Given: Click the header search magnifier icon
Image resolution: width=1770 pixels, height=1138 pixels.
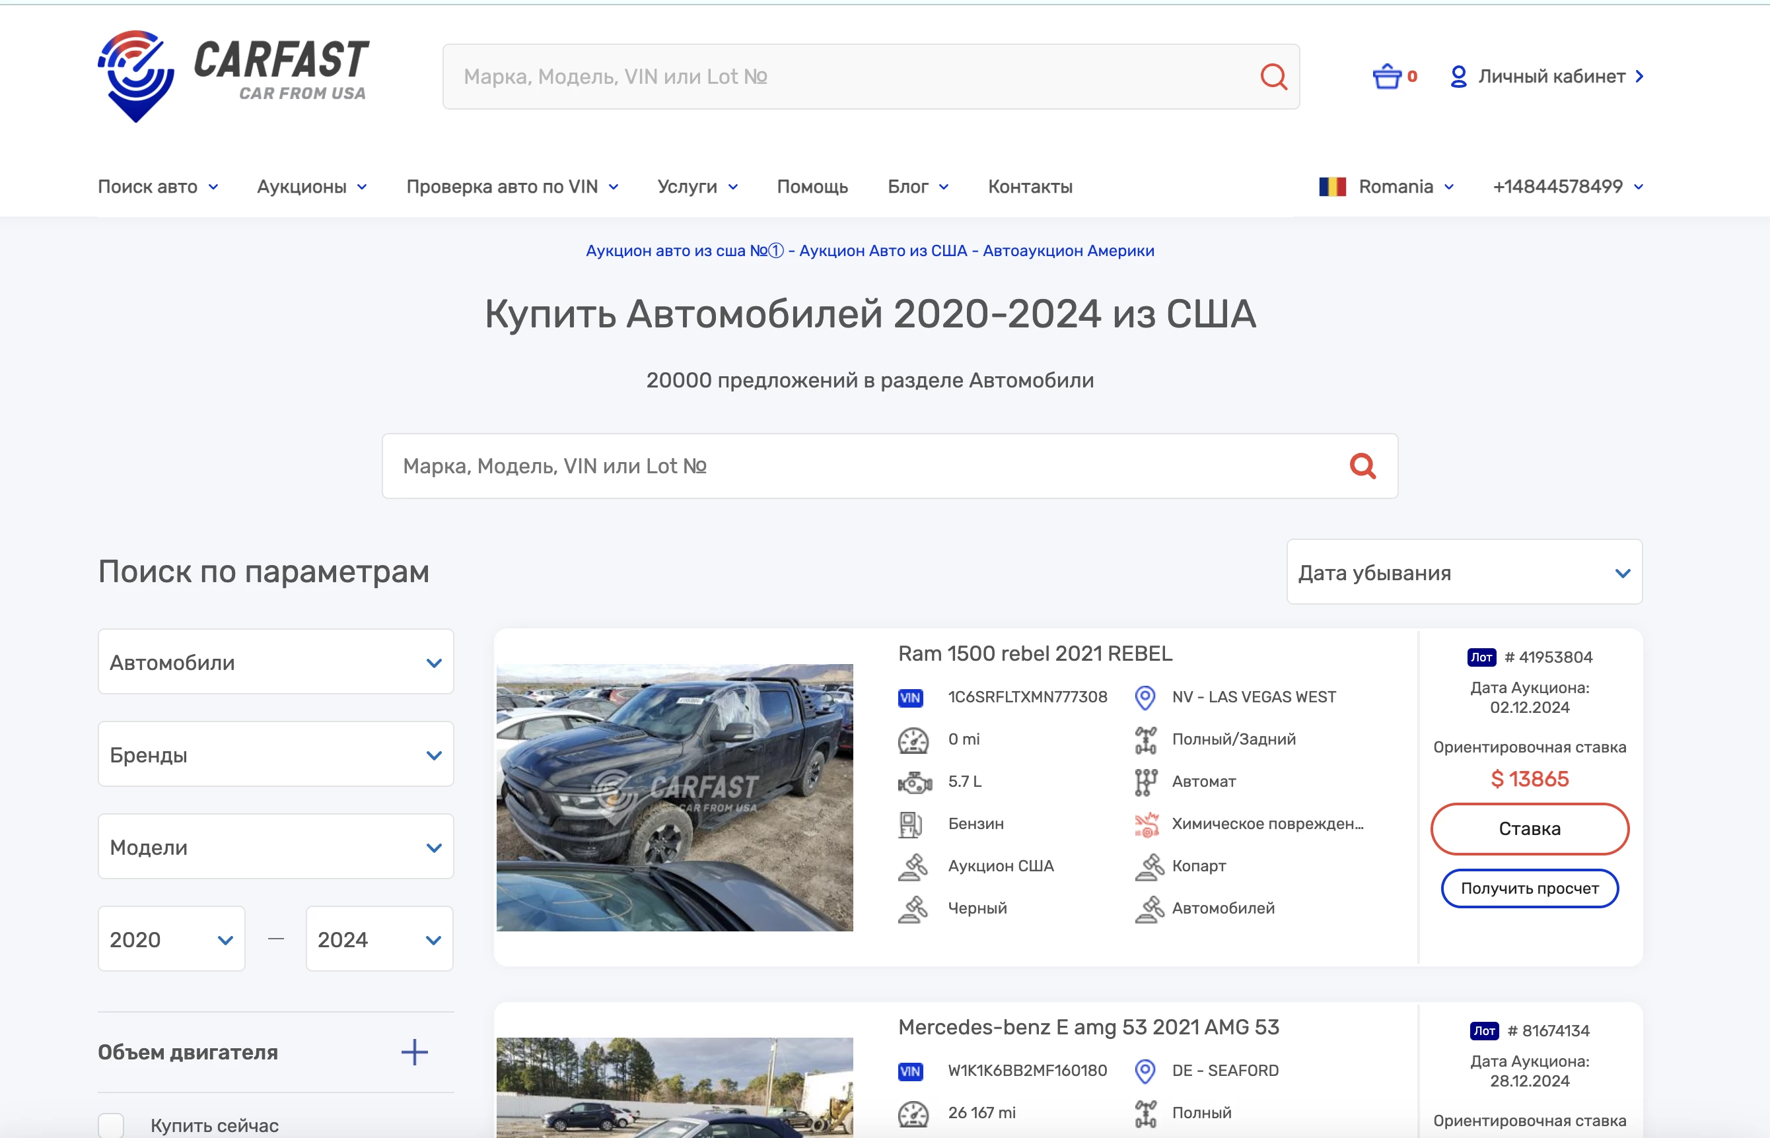Looking at the screenshot, I should click(x=1273, y=76).
